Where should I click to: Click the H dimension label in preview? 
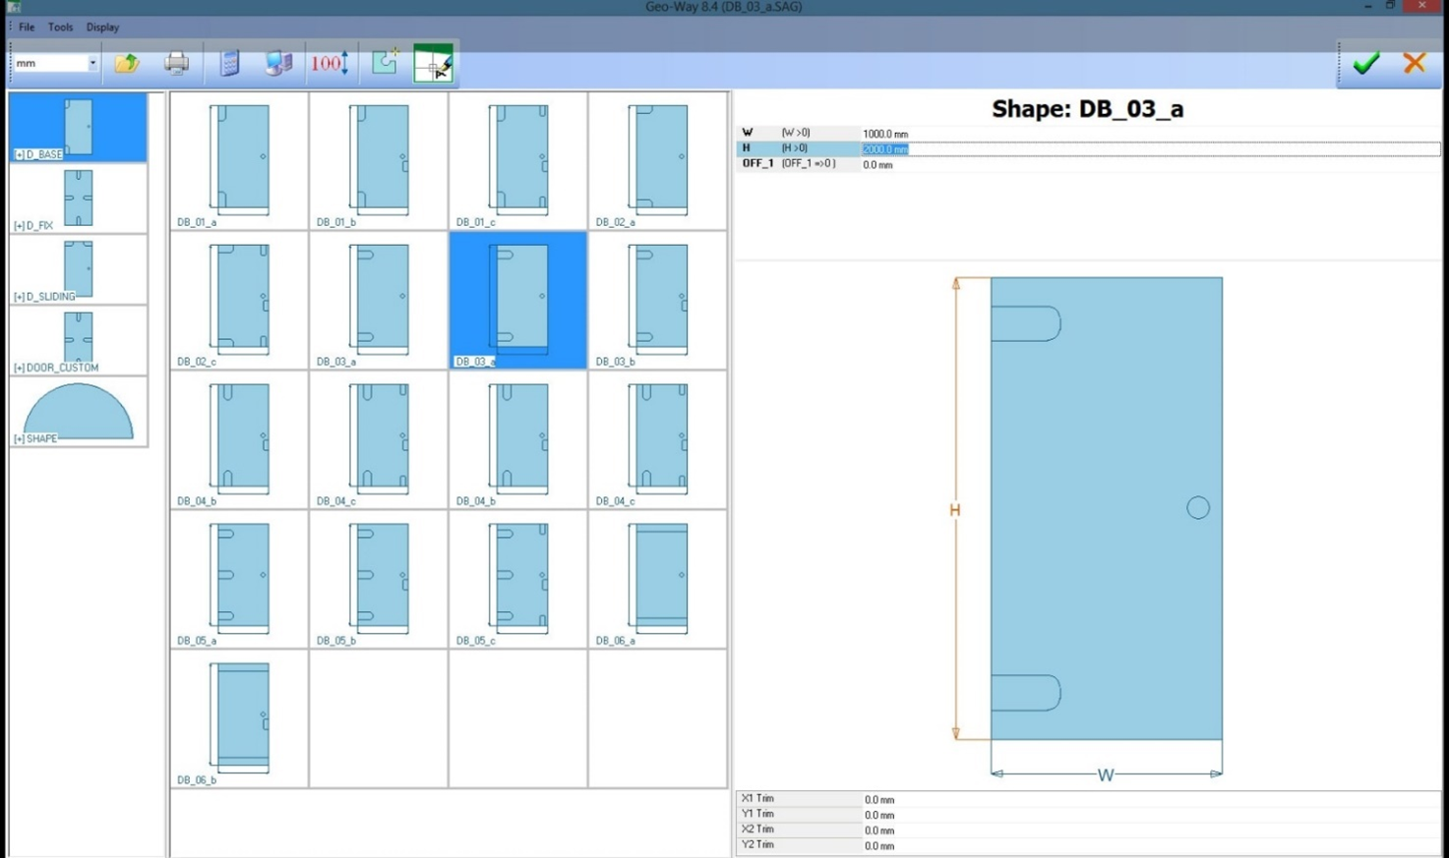click(x=954, y=510)
